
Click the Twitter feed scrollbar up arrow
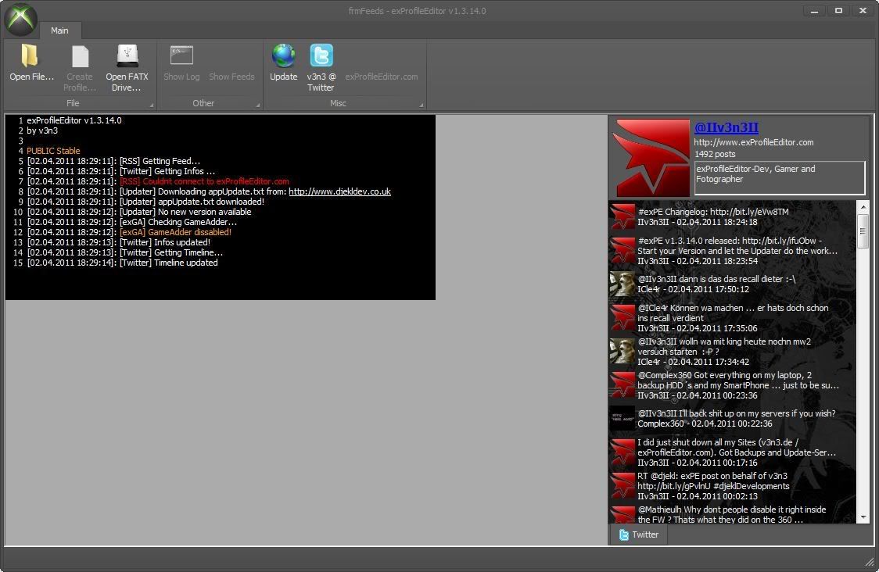click(x=863, y=207)
